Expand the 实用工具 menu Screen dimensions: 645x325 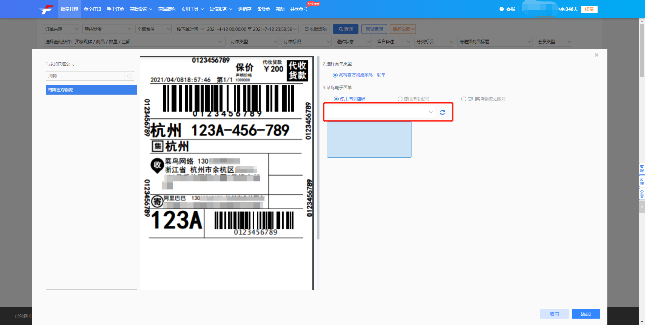(x=192, y=9)
